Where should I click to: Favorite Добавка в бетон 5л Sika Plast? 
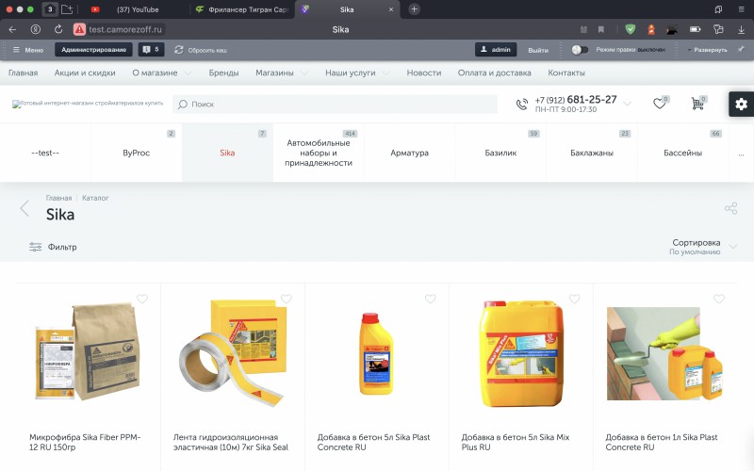point(431,299)
